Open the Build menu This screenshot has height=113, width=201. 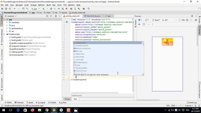click(49, 5)
